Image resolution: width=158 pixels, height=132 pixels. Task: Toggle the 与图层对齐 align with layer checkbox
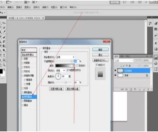click(x=68, y=70)
